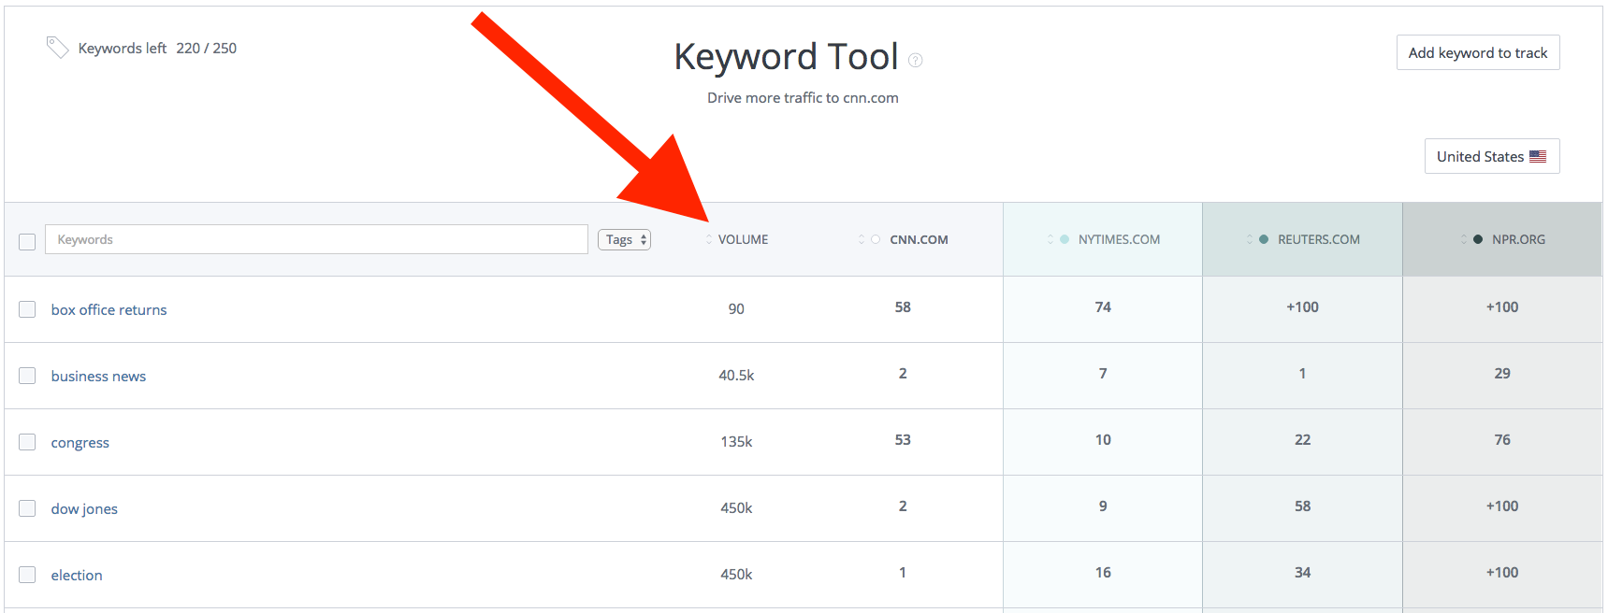Check the dow jones checkbox
1608x613 pixels.
click(27, 508)
